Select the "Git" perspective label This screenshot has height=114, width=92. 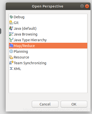click(x=16, y=23)
